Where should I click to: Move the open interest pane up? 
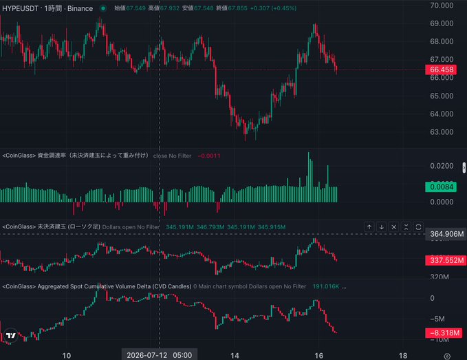(369, 227)
